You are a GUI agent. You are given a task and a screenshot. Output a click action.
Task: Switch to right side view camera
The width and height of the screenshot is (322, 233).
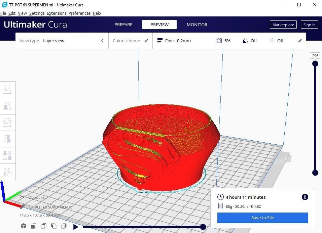coord(64,226)
